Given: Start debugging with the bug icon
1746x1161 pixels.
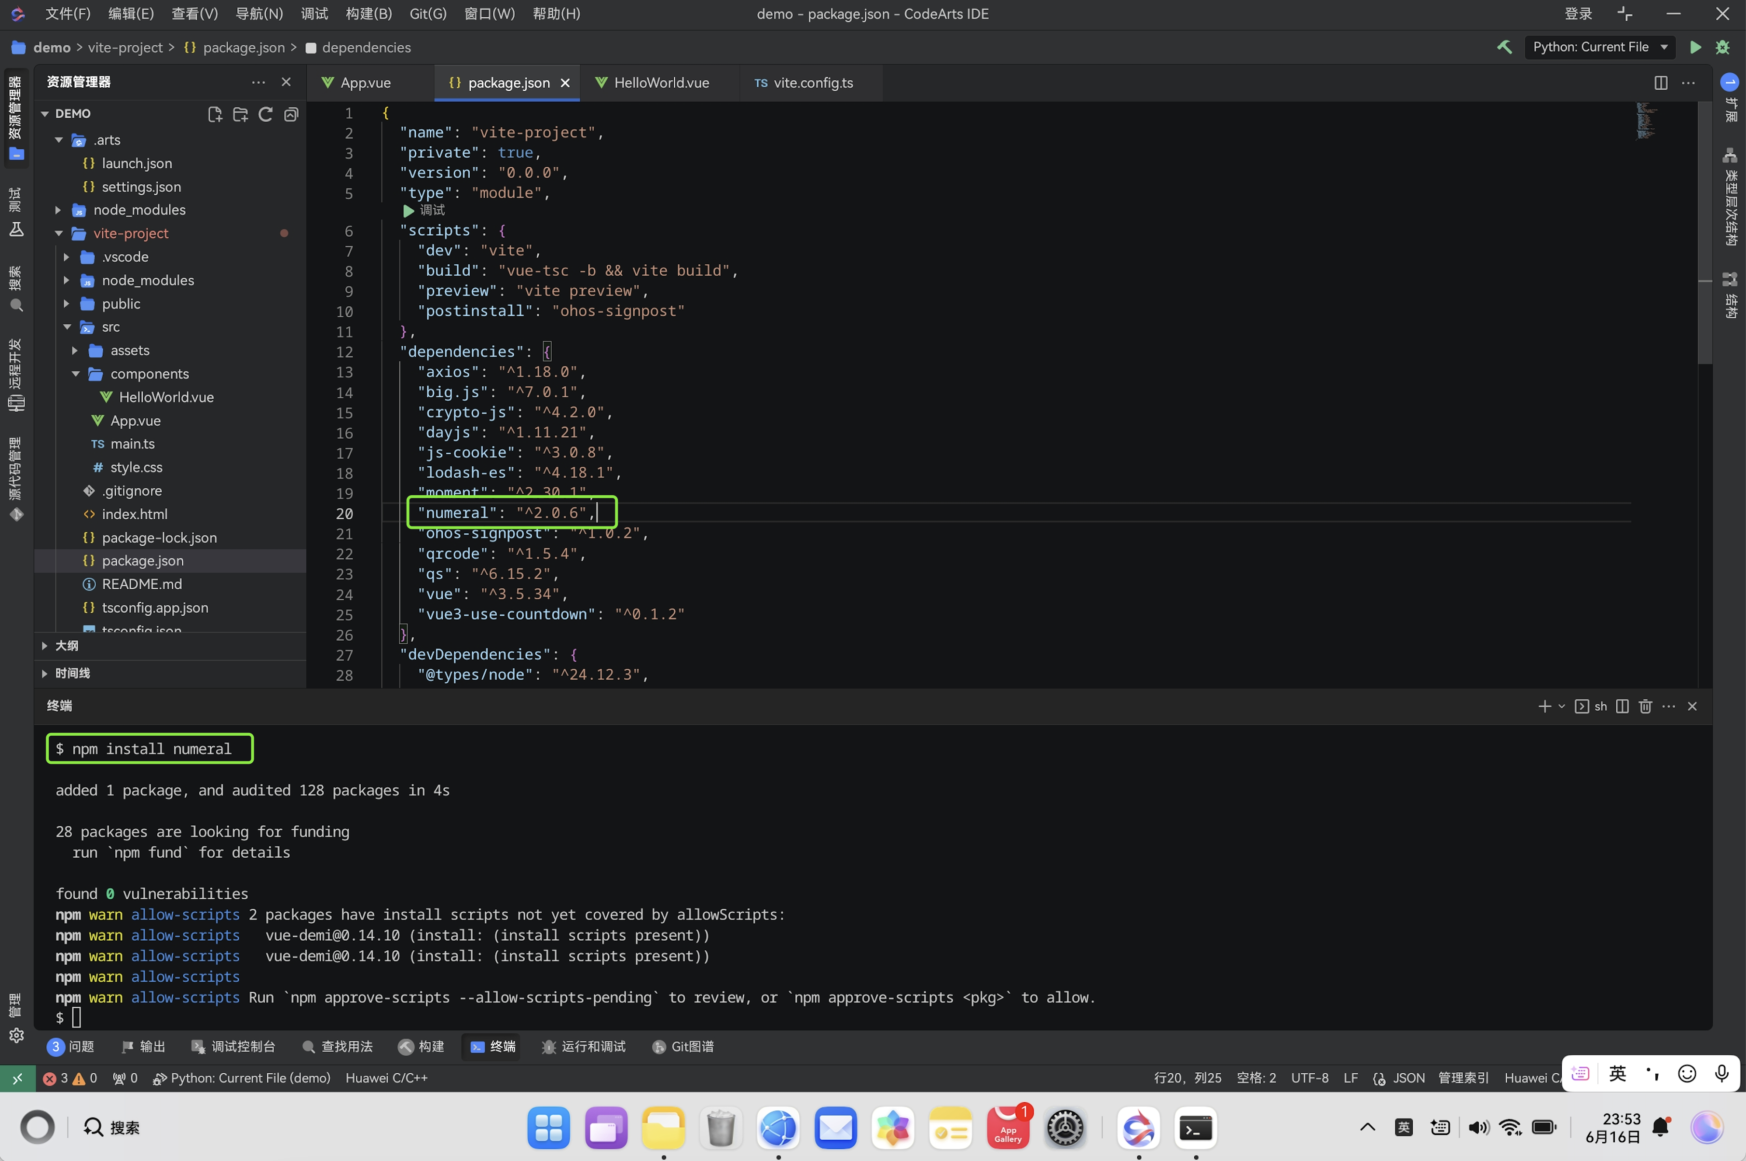Looking at the screenshot, I should click(x=1722, y=47).
